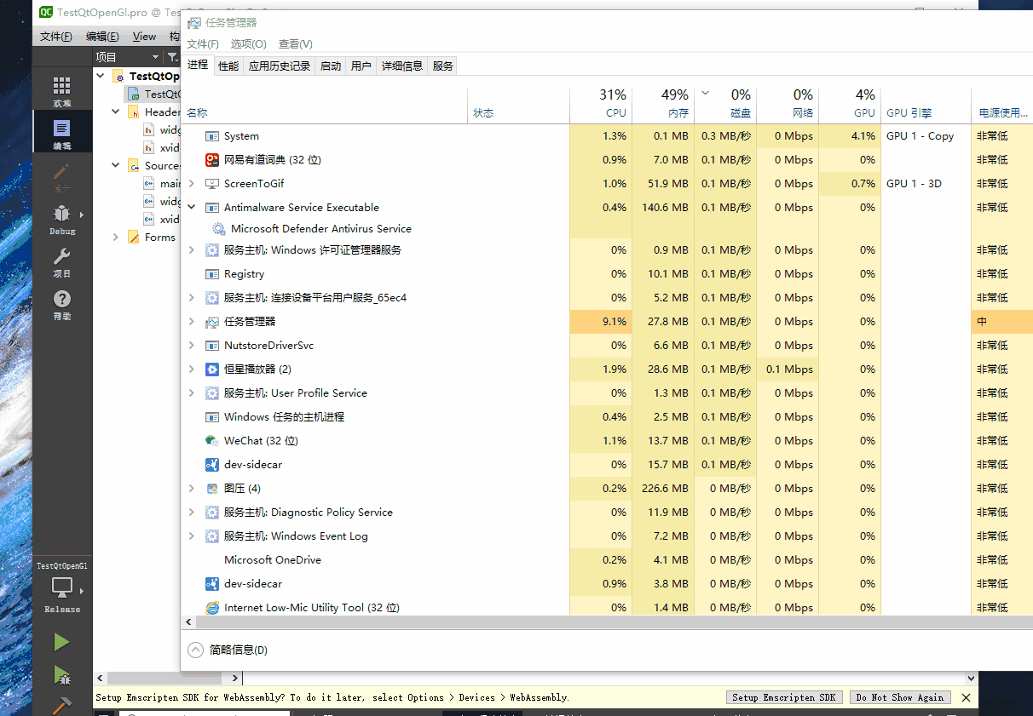Open Task Manager 选项(O) menu
This screenshot has height=716, width=1033.
tap(248, 44)
